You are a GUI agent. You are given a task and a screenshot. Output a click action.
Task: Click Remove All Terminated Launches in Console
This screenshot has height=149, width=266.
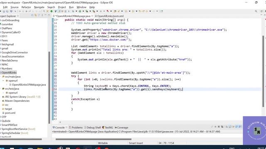[222, 127]
